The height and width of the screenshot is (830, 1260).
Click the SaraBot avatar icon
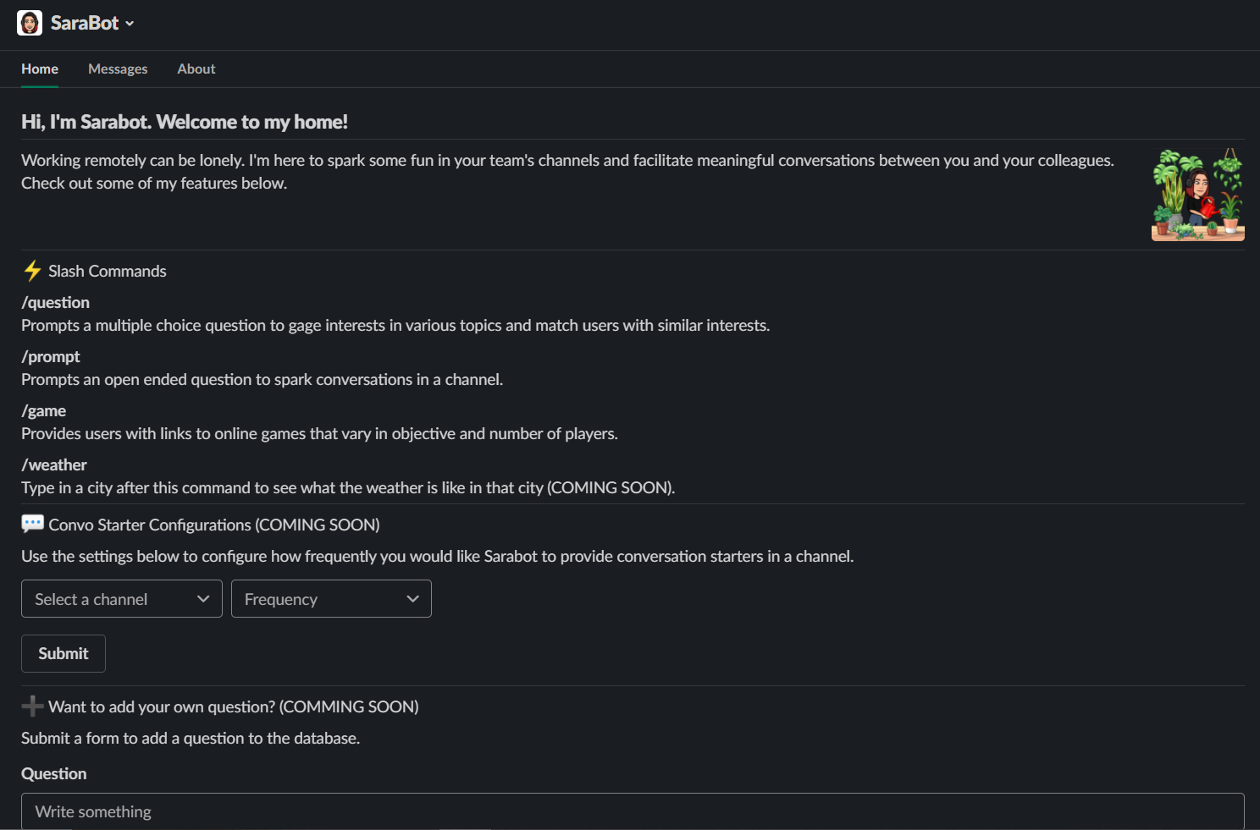(x=30, y=23)
